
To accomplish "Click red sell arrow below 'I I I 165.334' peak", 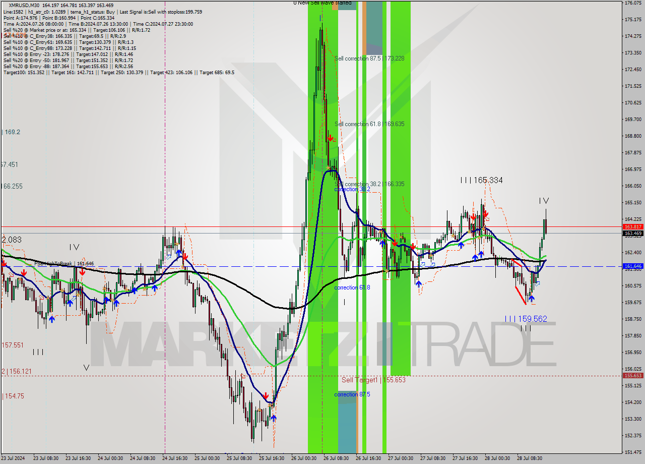I will pyautogui.click(x=485, y=214).
